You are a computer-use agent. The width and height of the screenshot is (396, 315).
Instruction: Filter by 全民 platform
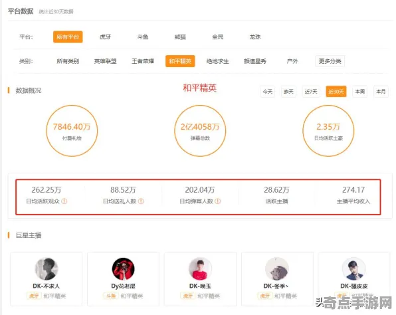point(217,37)
